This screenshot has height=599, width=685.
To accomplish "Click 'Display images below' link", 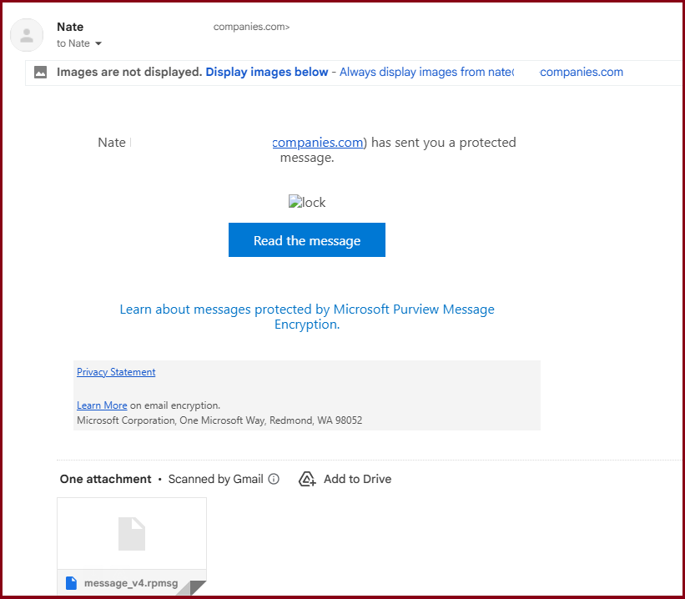I will pyautogui.click(x=266, y=72).
